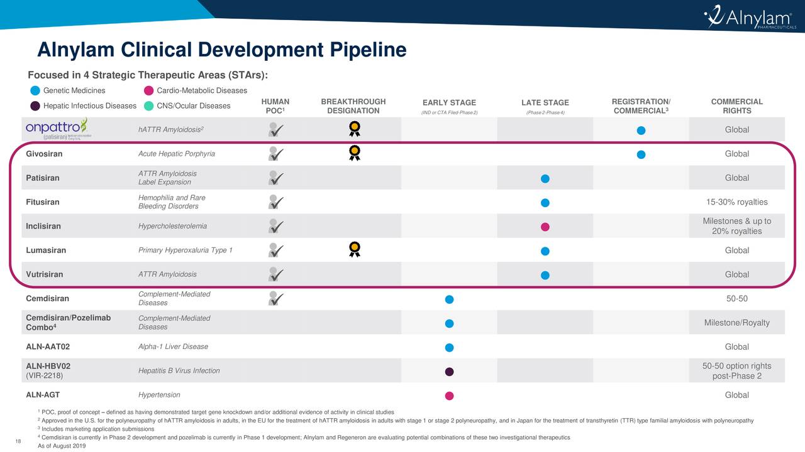The image size is (805, 452).
Task: Click the pink Late Stage dot for Inclisiran
Action: click(x=545, y=227)
